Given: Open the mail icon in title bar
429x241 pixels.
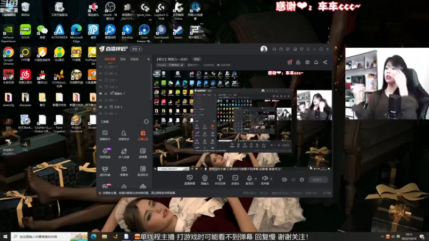Looking at the screenshot, I should 281,49.
